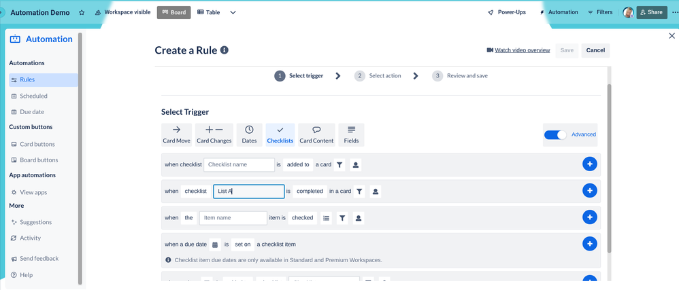Toggle the 'completed' option
This screenshot has height=290, width=679.
point(310,191)
